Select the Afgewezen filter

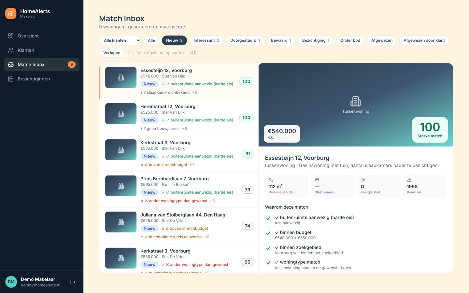tap(382, 40)
